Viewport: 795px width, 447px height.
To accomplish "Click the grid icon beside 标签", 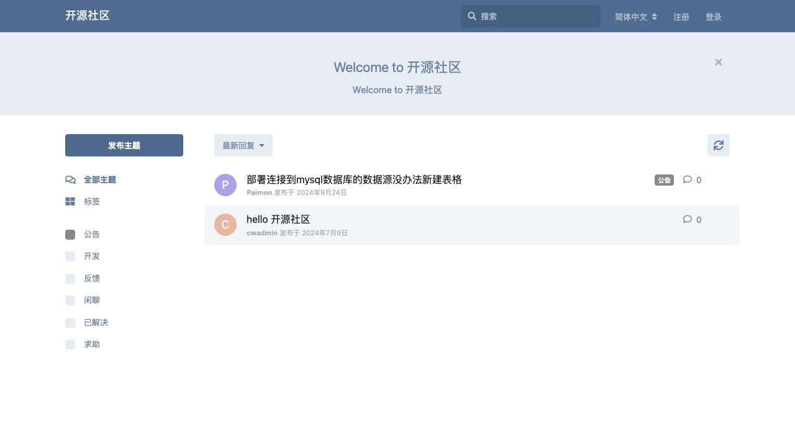I will coord(70,202).
